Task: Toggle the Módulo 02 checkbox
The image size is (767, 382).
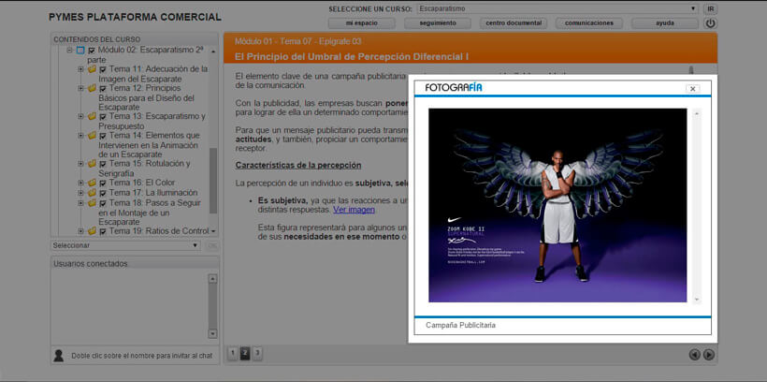Action: pyautogui.click(x=92, y=50)
